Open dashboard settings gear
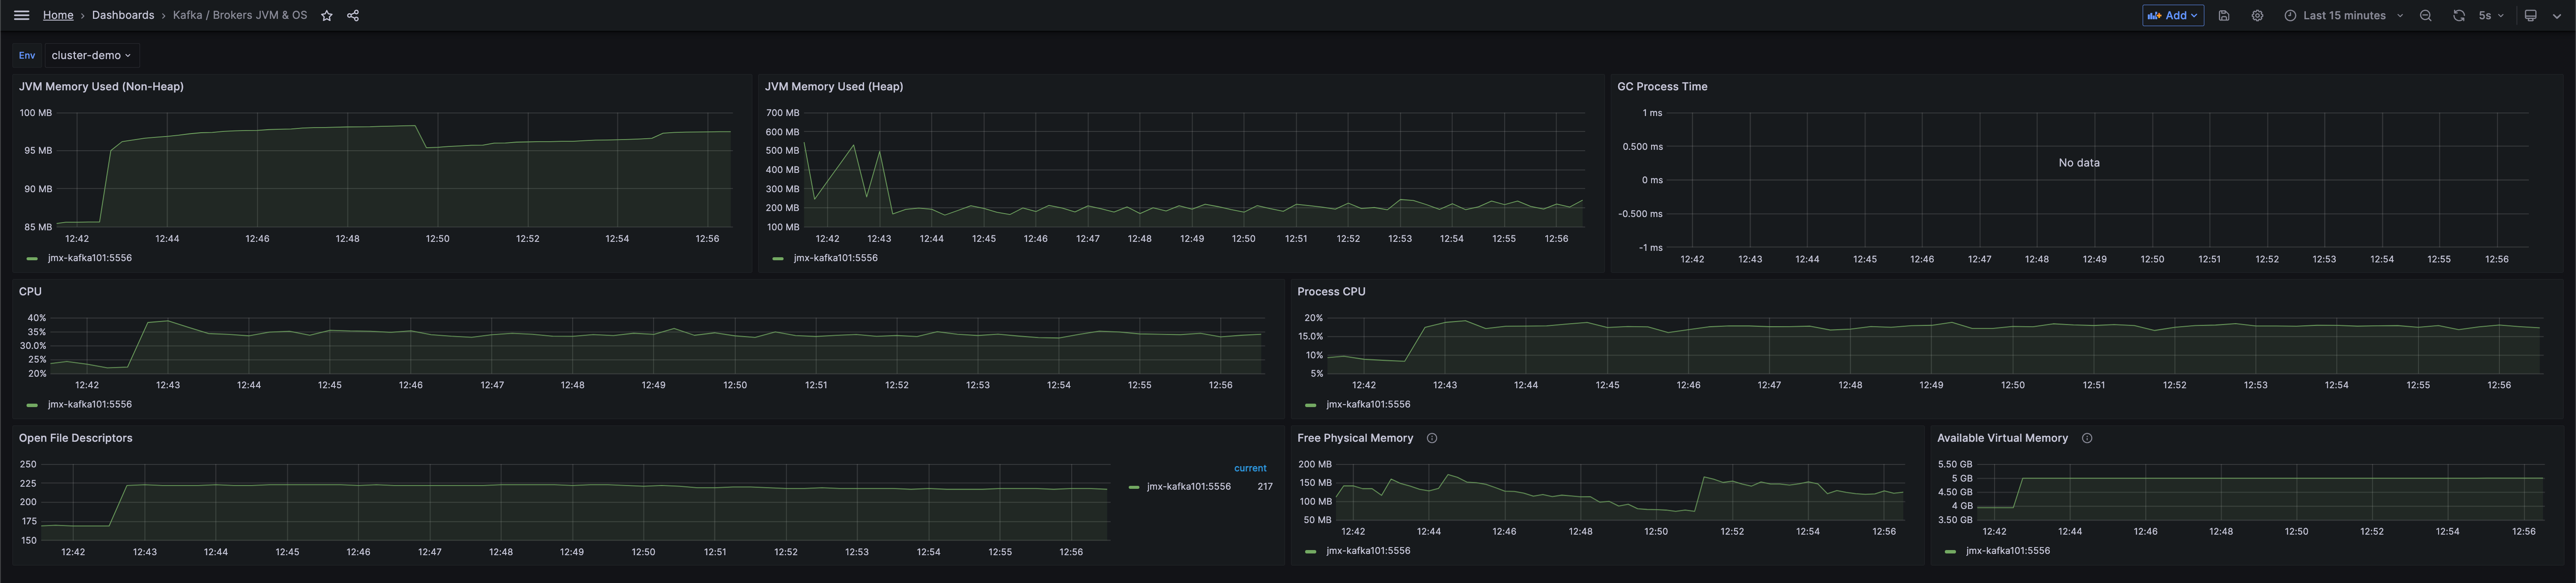 2257,16
